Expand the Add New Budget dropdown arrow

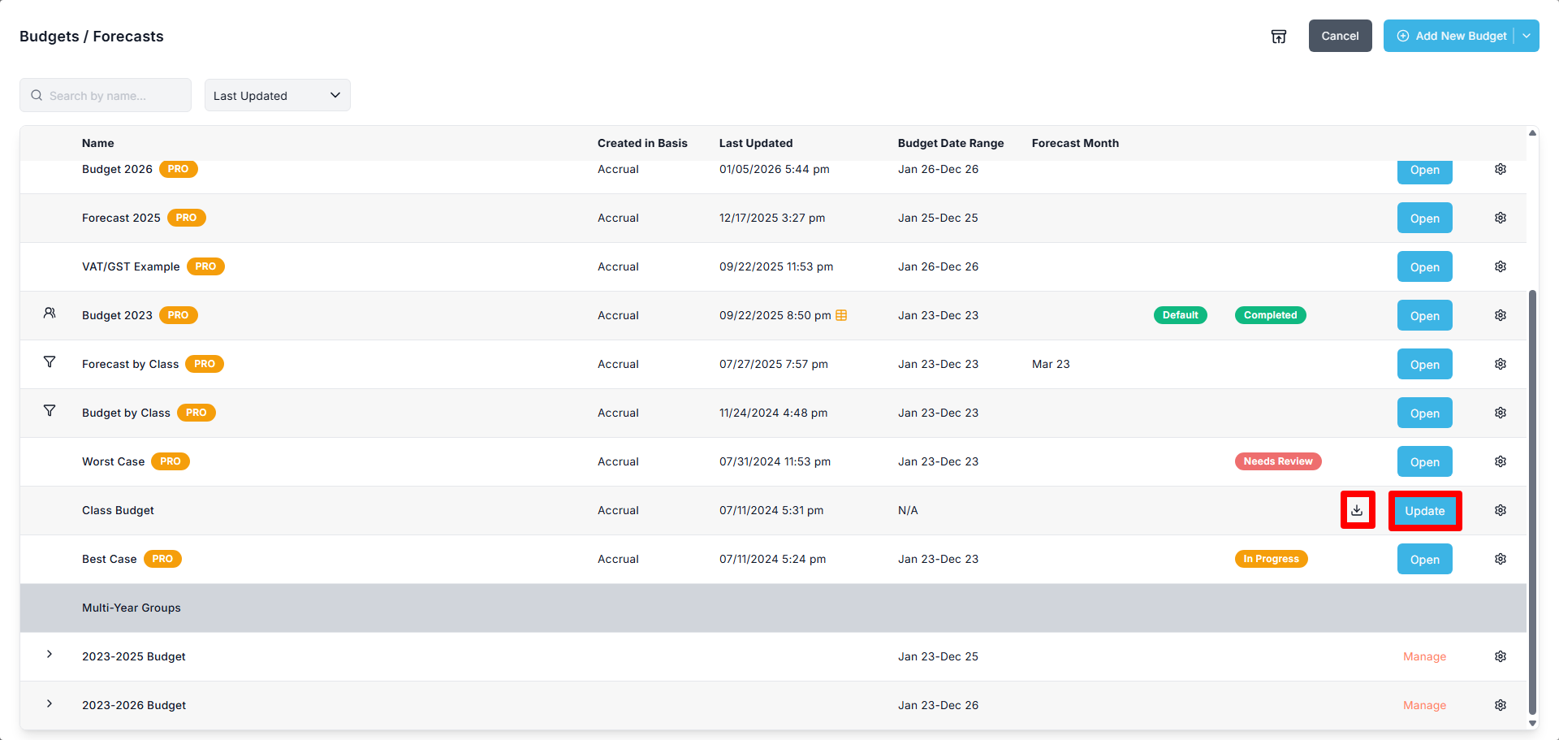(1527, 36)
